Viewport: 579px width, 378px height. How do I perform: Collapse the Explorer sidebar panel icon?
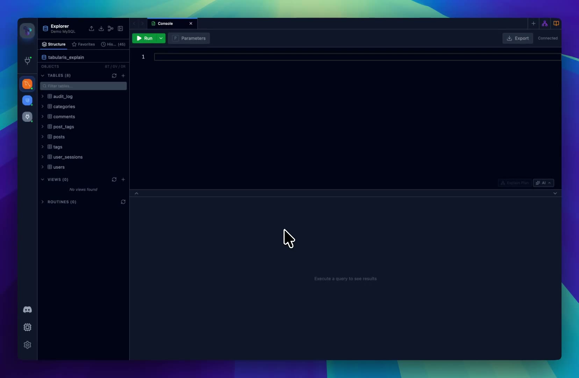(120, 29)
